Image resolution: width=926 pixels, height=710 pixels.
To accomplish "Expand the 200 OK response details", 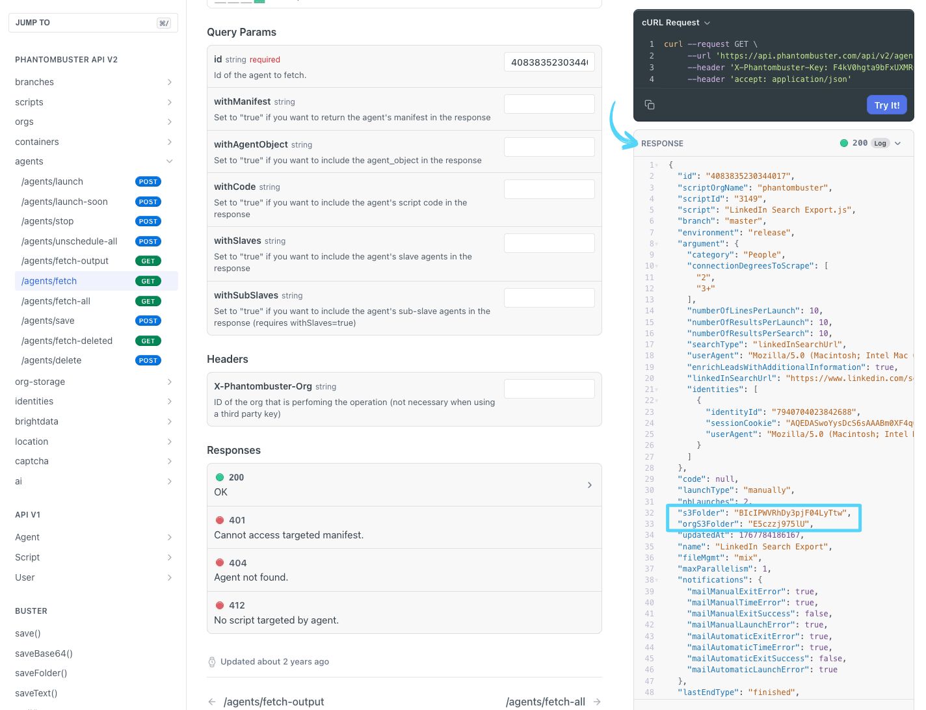I will tap(589, 484).
